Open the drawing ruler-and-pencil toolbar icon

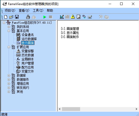point(62,17)
